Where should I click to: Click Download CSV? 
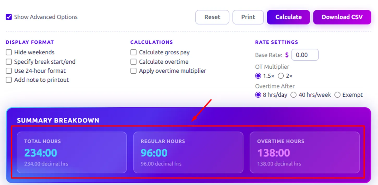342,17
